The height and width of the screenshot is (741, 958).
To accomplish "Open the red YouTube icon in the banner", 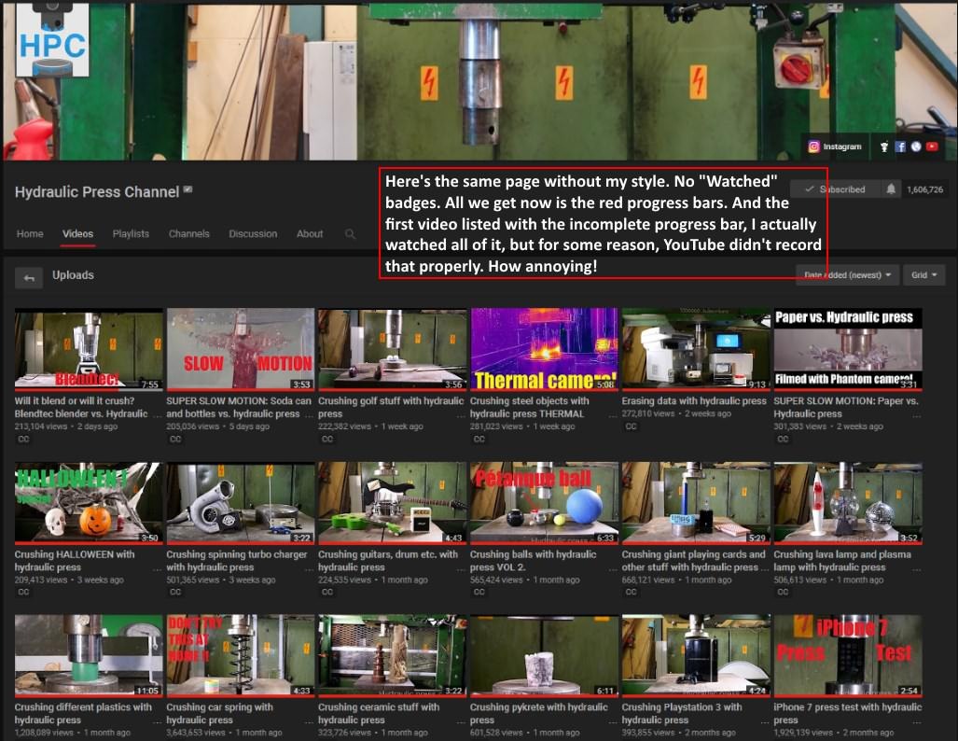I will coord(932,147).
